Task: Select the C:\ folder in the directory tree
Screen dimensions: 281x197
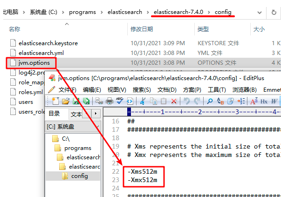Action: pos(66,139)
